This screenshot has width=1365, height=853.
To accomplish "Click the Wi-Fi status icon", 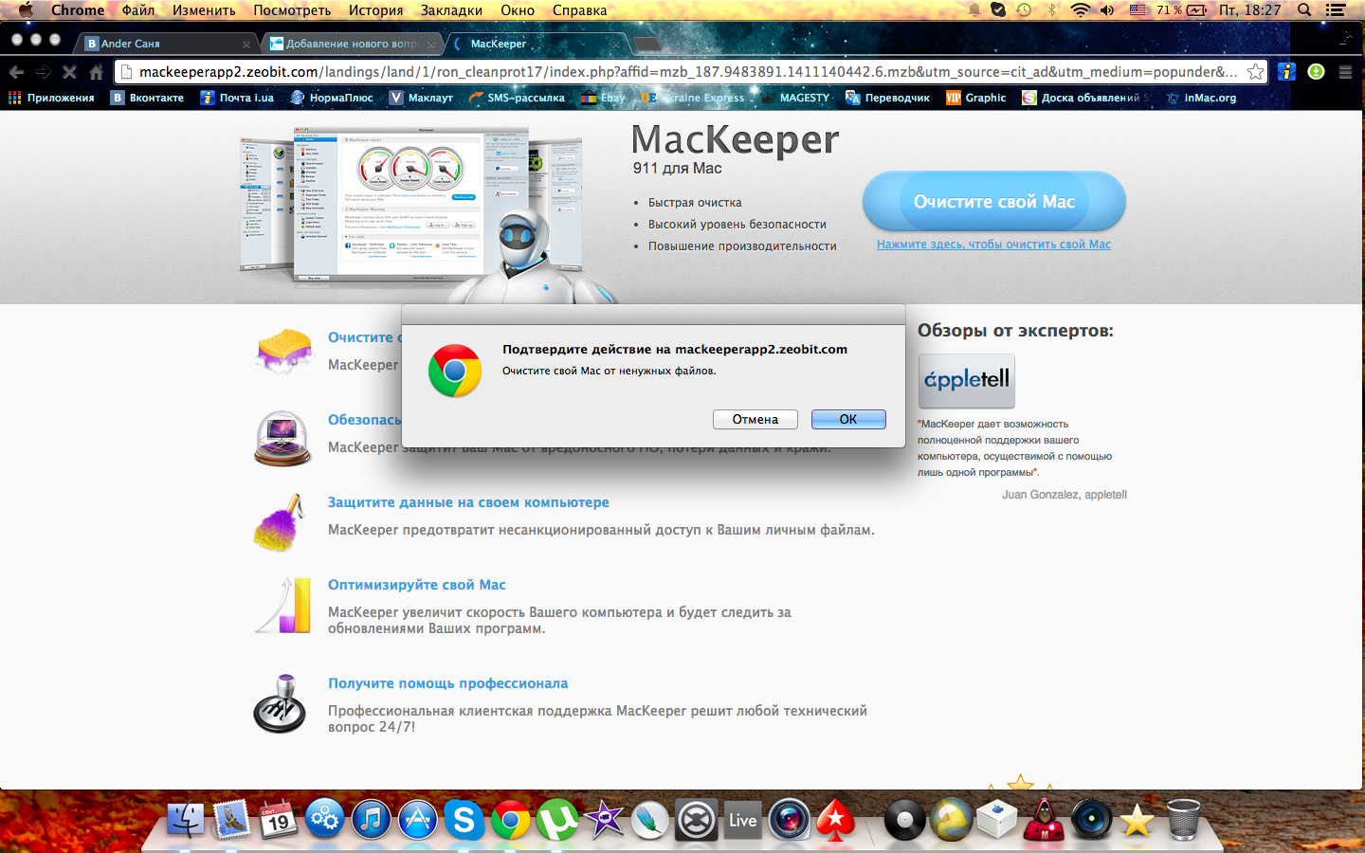I will (x=1080, y=10).
